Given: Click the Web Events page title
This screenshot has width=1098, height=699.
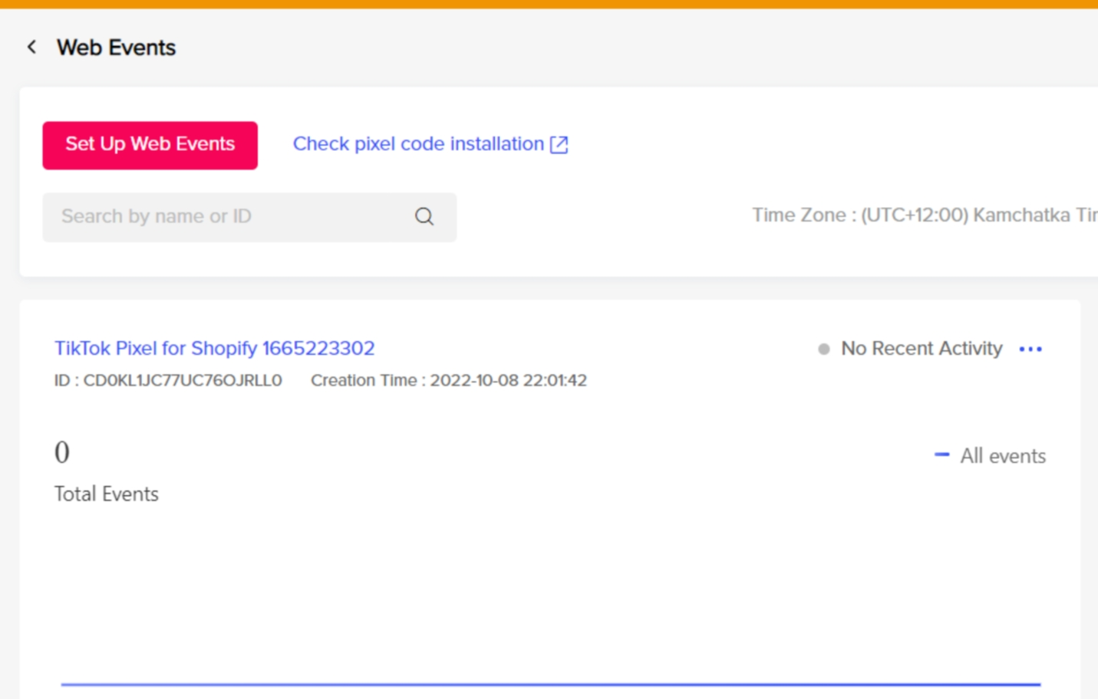Looking at the screenshot, I should tap(116, 48).
